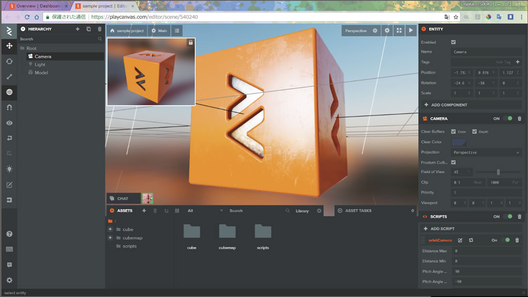528x297 pixels.
Task: Open the Asset Tasks panel
Action: pyautogui.click(x=375, y=210)
